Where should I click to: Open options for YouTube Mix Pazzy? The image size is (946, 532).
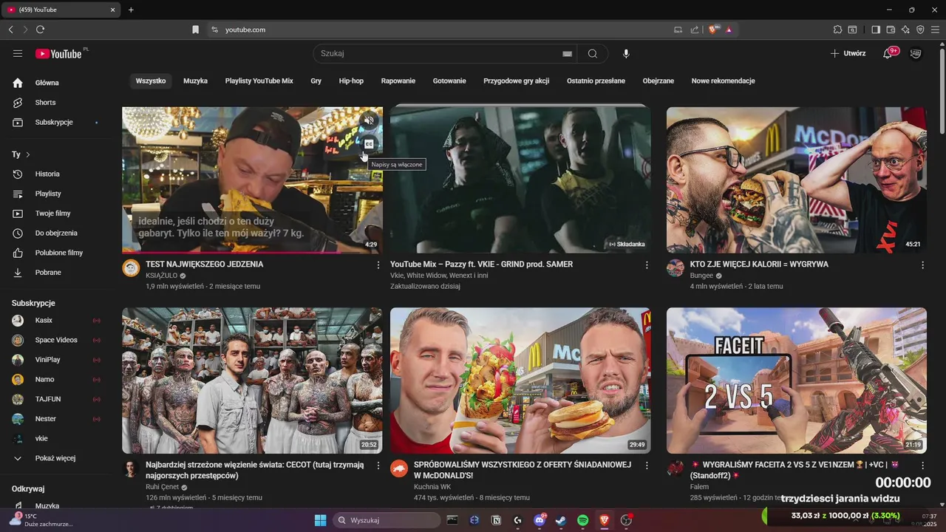click(x=647, y=265)
